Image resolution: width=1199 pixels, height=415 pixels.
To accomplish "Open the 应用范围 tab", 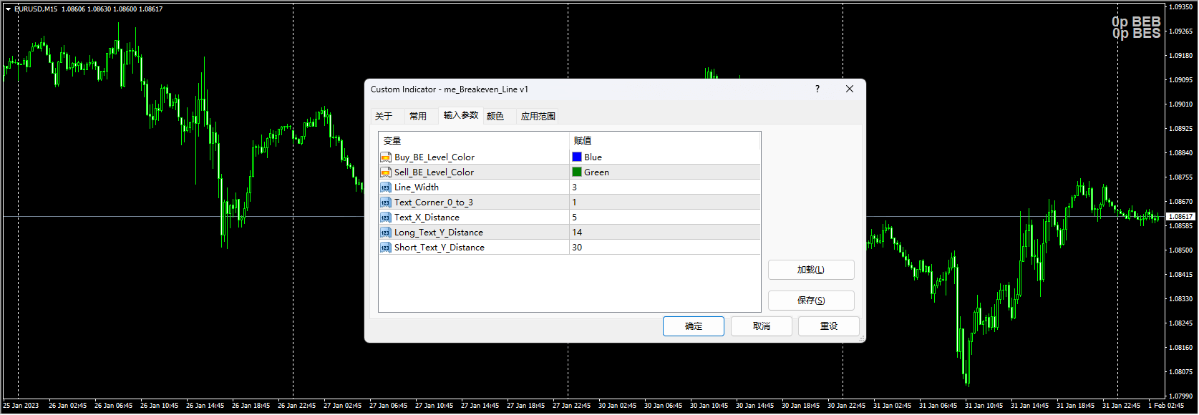I will (x=538, y=116).
